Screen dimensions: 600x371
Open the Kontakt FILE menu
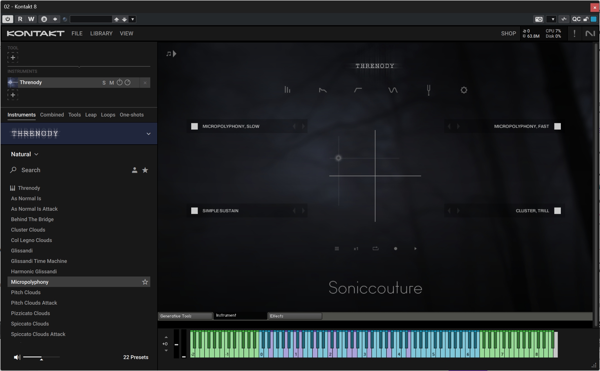[x=77, y=33]
